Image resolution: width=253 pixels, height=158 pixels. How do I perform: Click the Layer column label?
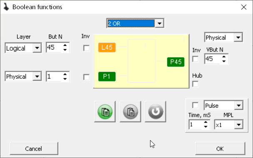coord(24,37)
